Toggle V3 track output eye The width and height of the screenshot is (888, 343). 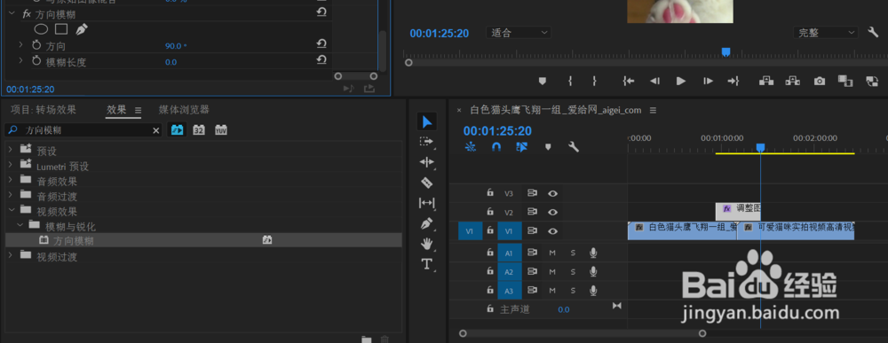click(552, 193)
